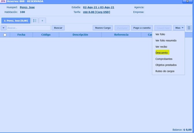Open Objetos prestados menu entry
194x133 pixels.
(166, 65)
